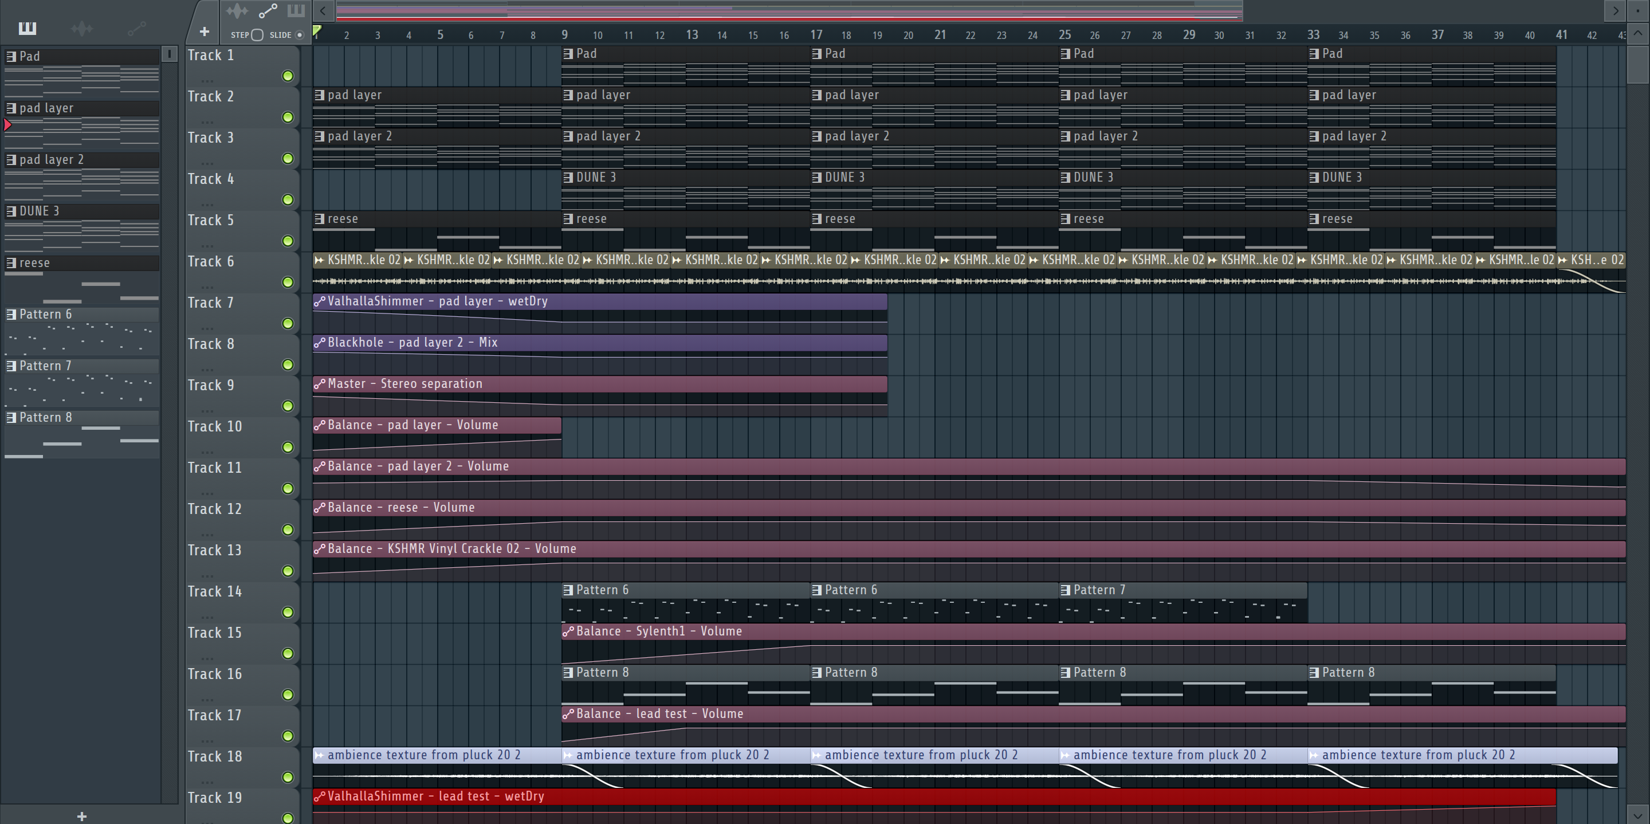Enable the STEP editing mode
The height and width of the screenshot is (824, 1650).
(x=257, y=36)
